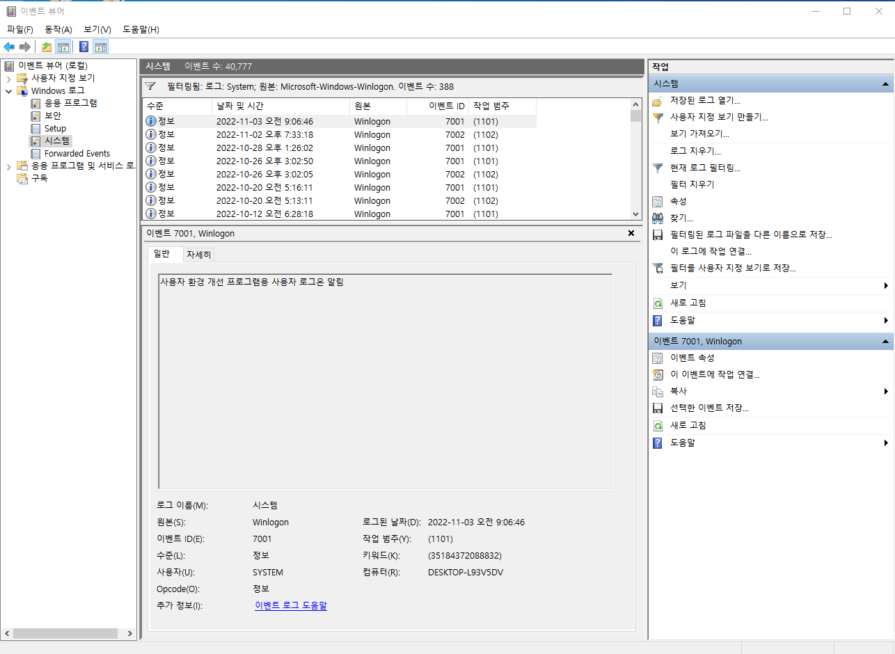Select the 시스템 log in tree

tap(57, 141)
